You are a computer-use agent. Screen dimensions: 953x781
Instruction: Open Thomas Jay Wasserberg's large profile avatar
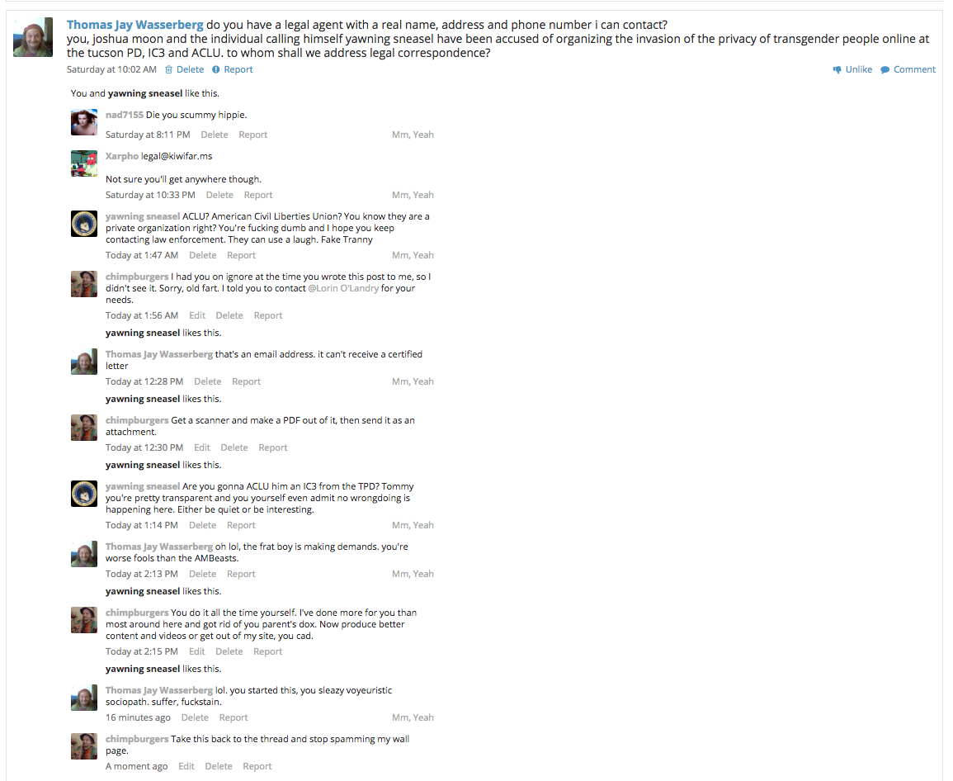[x=33, y=37]
